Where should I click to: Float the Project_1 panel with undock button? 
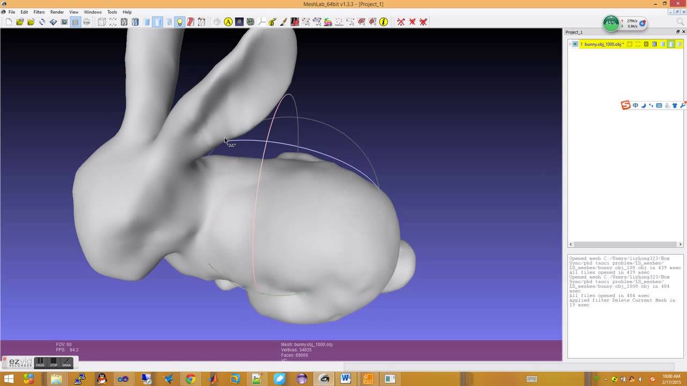[x=677, y=32]
